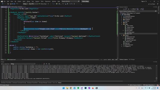
Task: Open Chrome from the taskbar
Action: pyautogui.click(x=71, y=88)
